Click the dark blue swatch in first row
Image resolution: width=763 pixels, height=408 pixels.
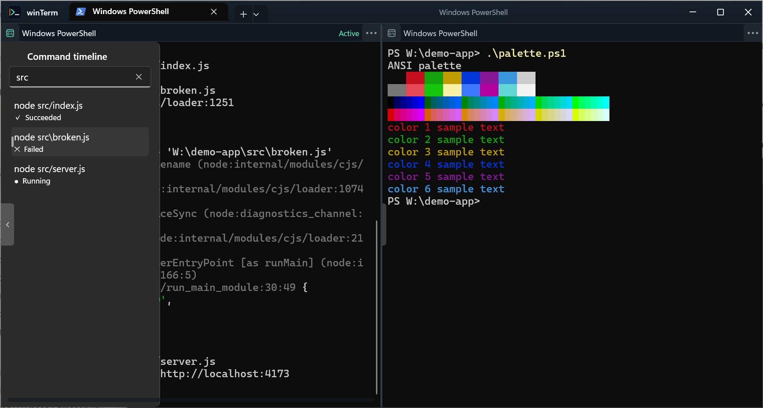click(471, 78)
